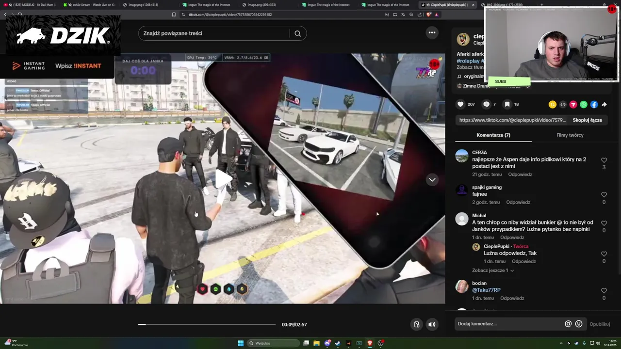The height and width of the screenshot is (349, 621).
Task: Click the Windows taskbar search box
Action: [x=273, y=343]
